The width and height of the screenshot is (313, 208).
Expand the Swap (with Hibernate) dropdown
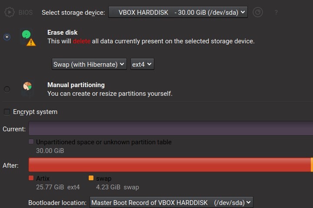coord(89,64)
